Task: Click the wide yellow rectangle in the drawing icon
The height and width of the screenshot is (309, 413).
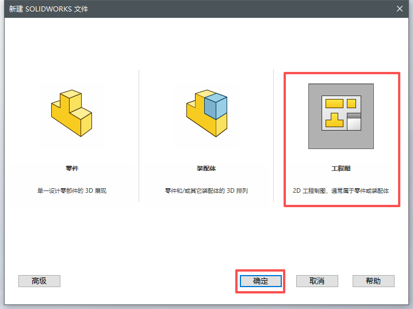Action: tap(334, 104)
